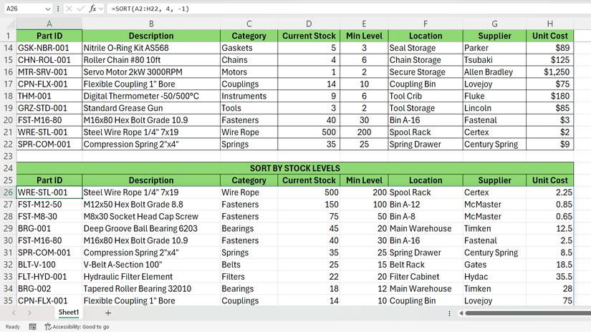Click the macro recording status bar icon

32,326
